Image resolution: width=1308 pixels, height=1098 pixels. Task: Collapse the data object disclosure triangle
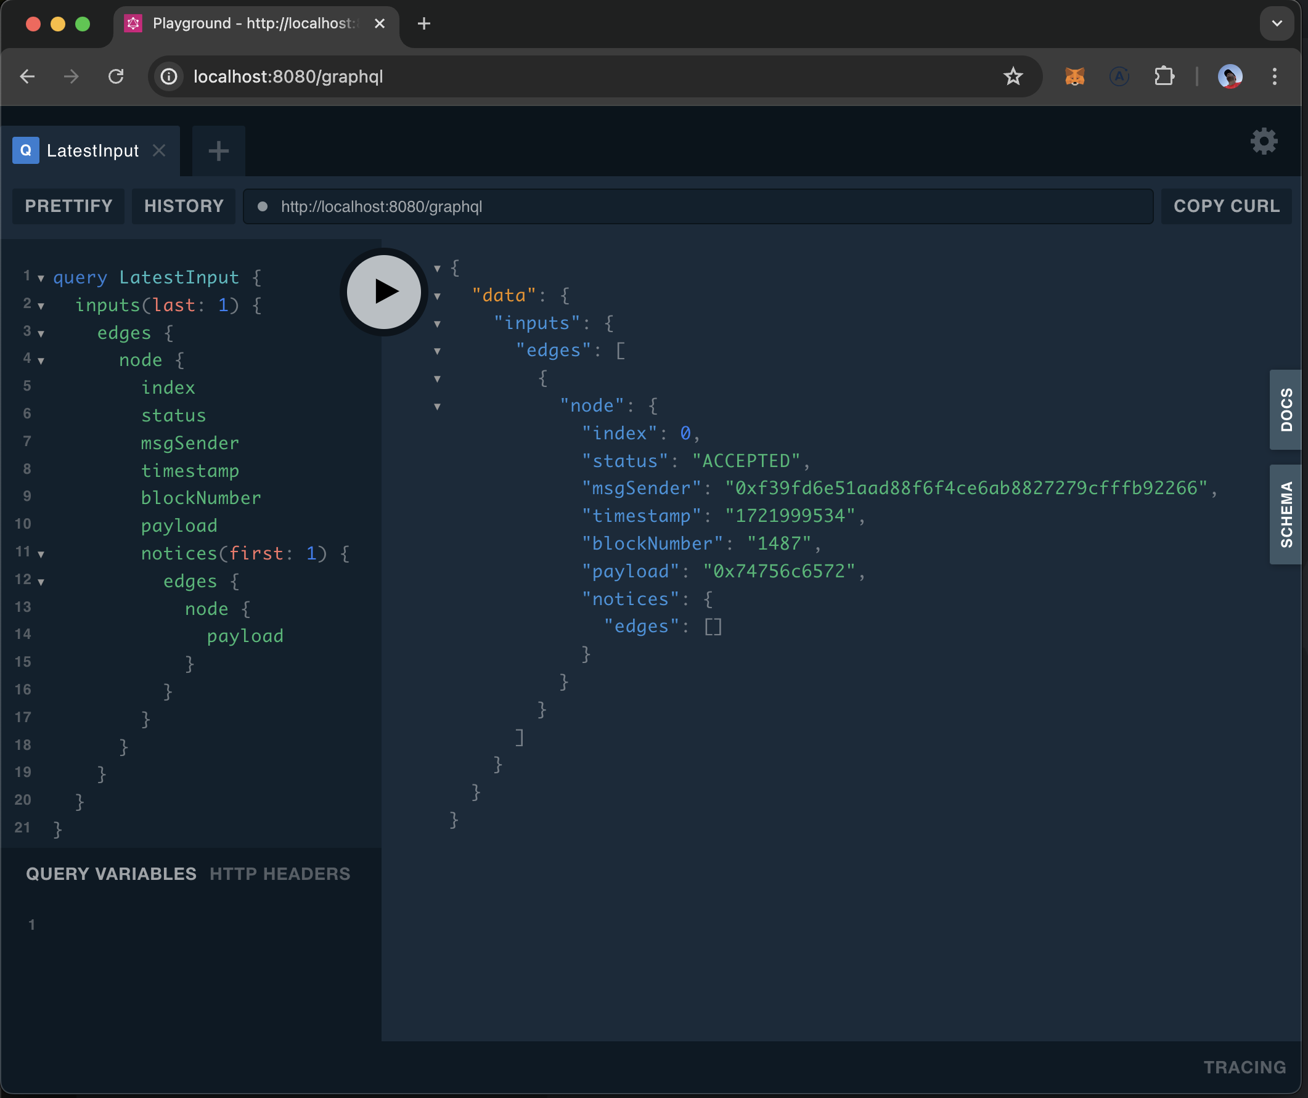[x=436, y=296]
